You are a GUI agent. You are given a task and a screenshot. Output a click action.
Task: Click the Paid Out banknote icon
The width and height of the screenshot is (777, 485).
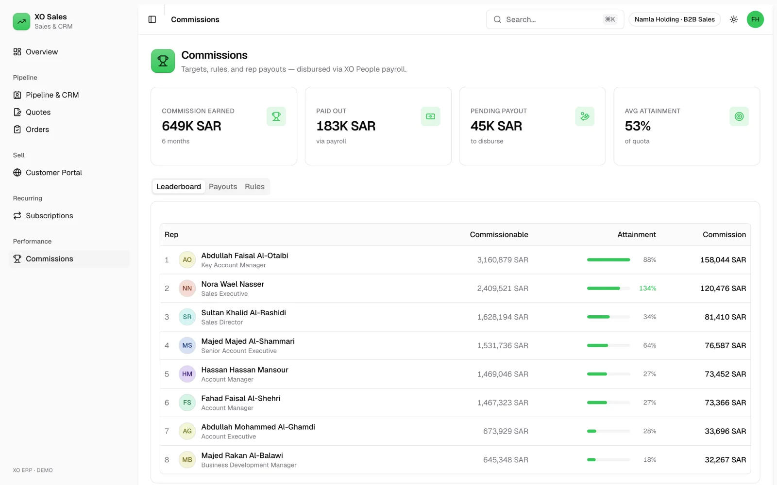[430, 116]
